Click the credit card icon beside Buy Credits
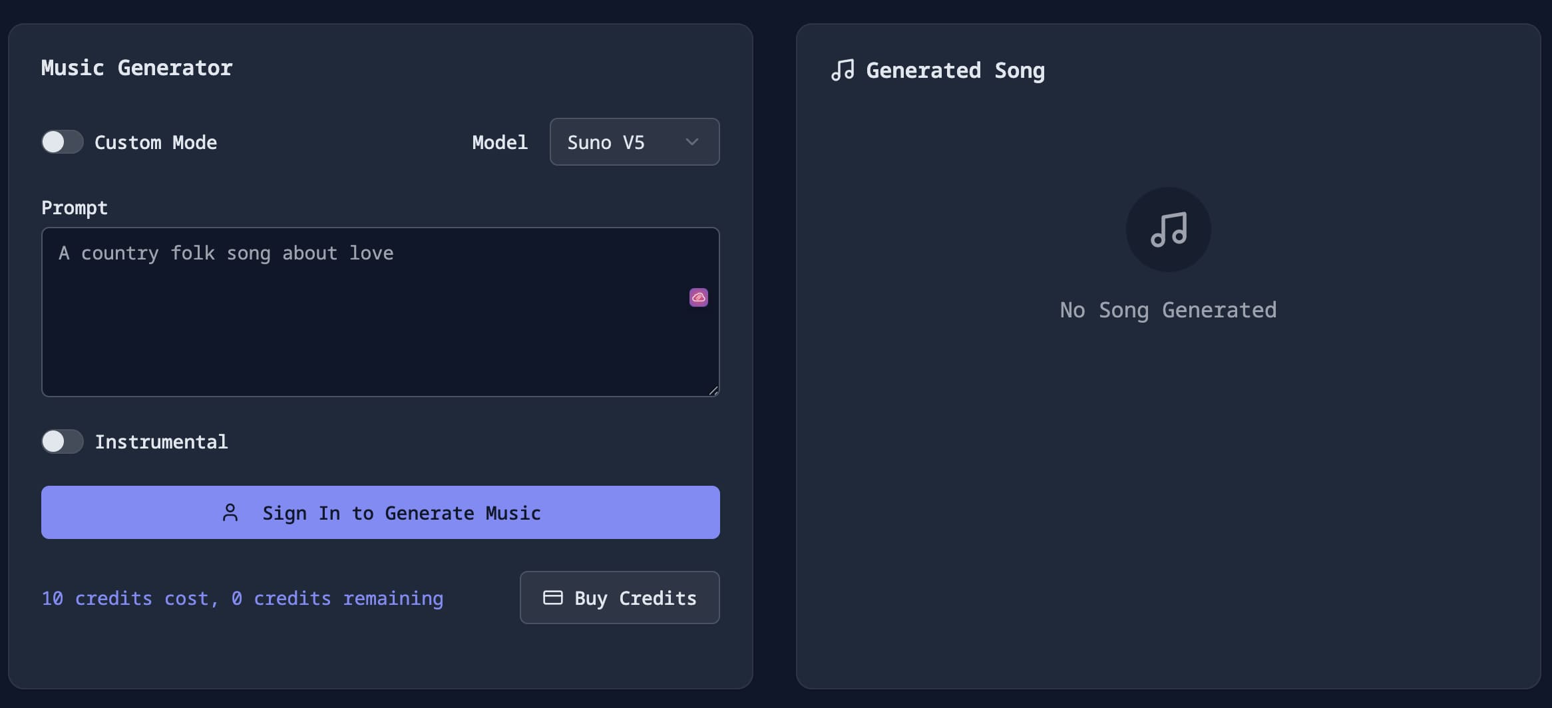1552x708 pixels. click(552, 598)
